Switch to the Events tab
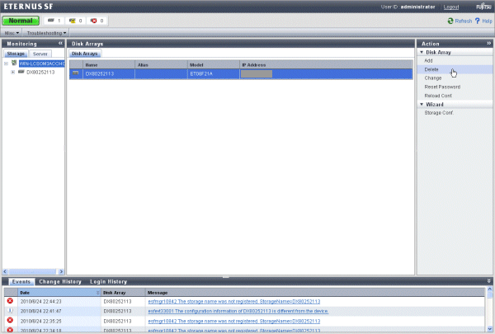 click(21, 281)
